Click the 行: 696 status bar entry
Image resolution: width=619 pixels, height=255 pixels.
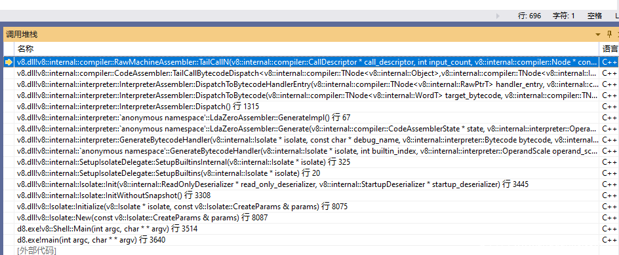click(x=529, y=16)
